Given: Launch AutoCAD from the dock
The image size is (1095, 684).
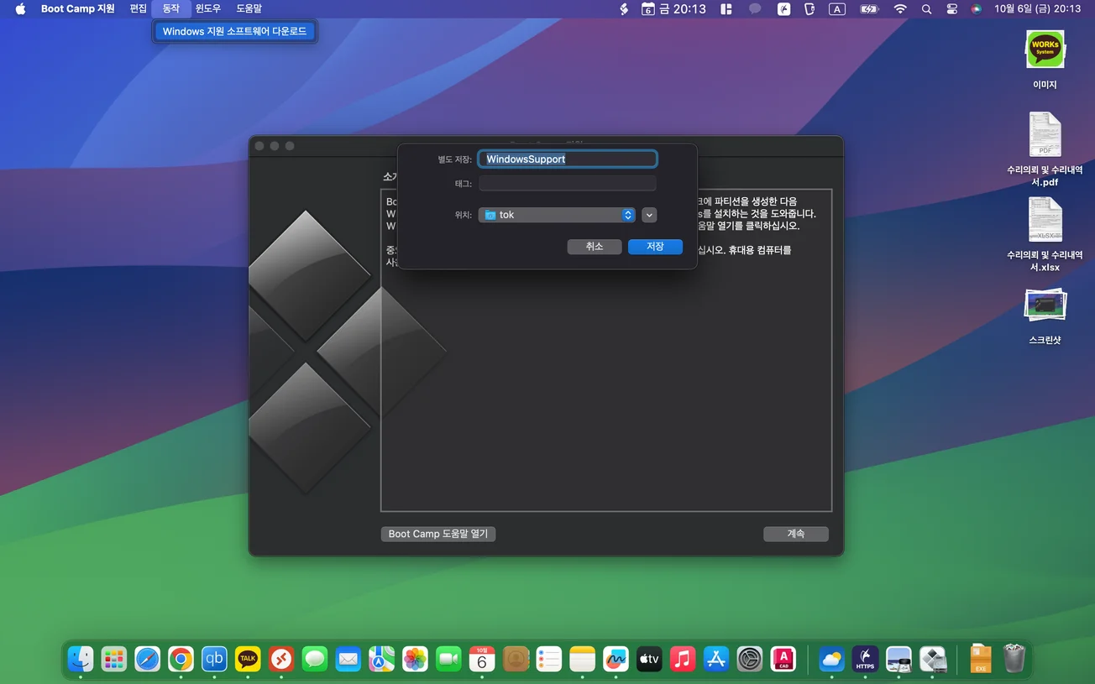Looking at the screenshot, I should click(783, 659).
